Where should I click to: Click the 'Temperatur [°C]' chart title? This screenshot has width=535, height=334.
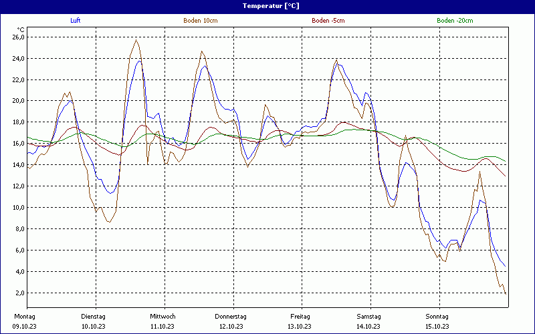pyautogui.click(x=271, y=6)
